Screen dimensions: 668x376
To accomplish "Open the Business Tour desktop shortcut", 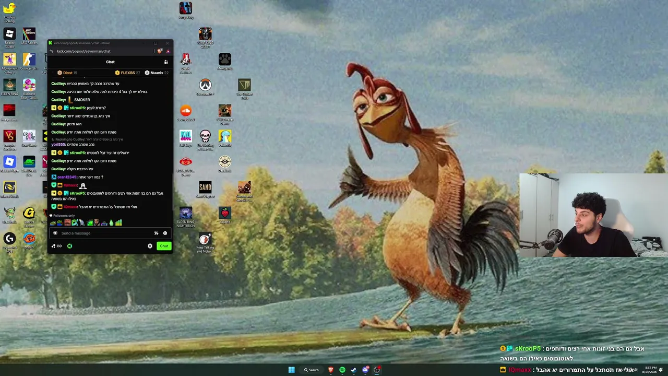I will point(29,88).
